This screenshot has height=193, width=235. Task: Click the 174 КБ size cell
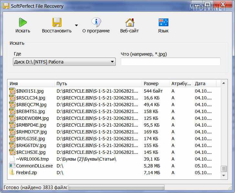click(x=151, y=139)
